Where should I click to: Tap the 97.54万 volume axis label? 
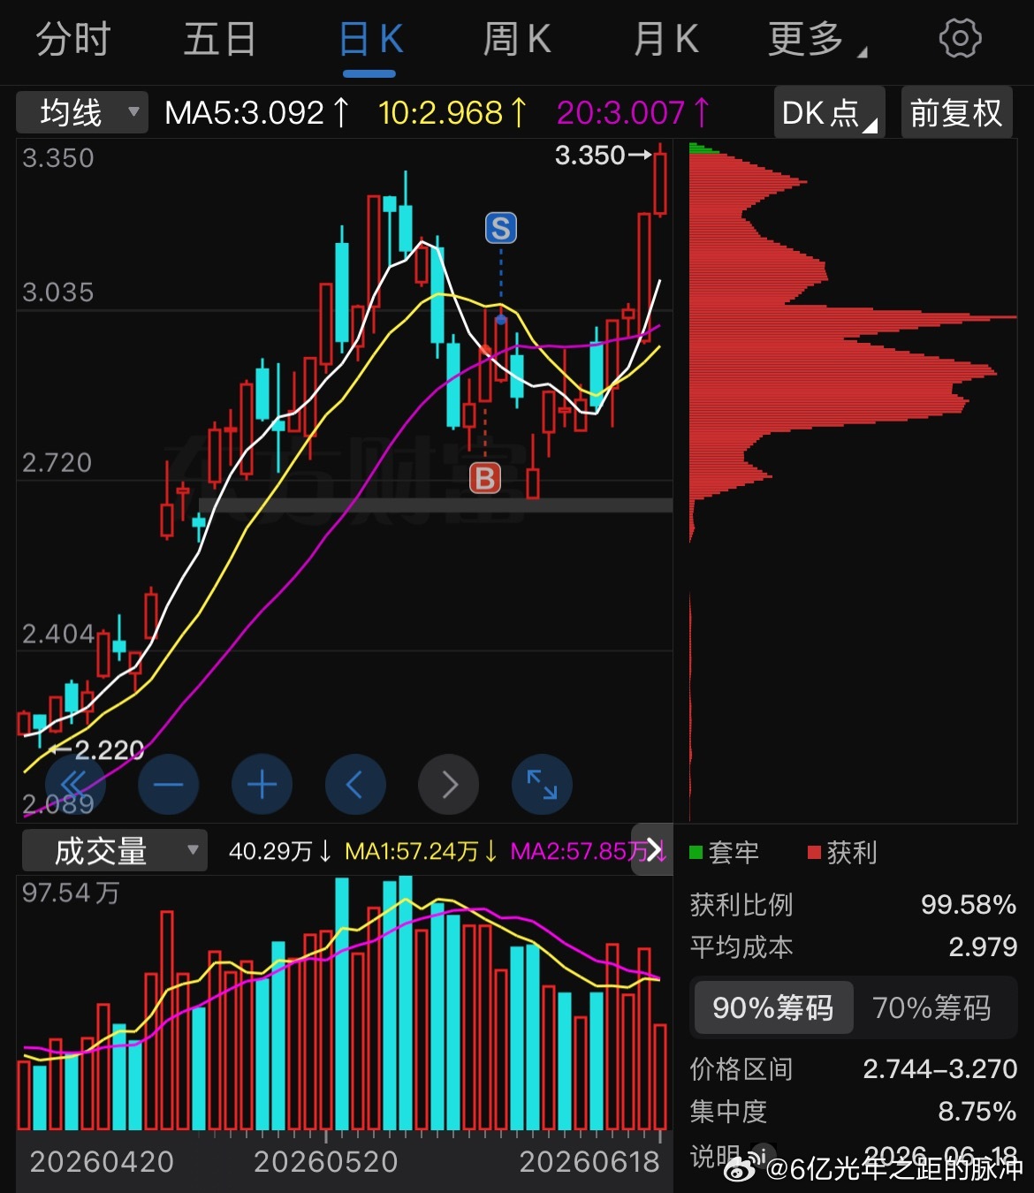71,893
